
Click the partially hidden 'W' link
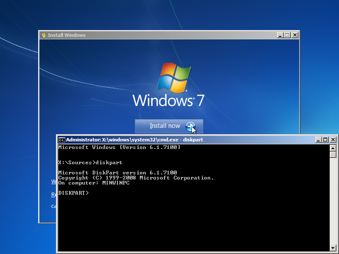coord(53,182)
